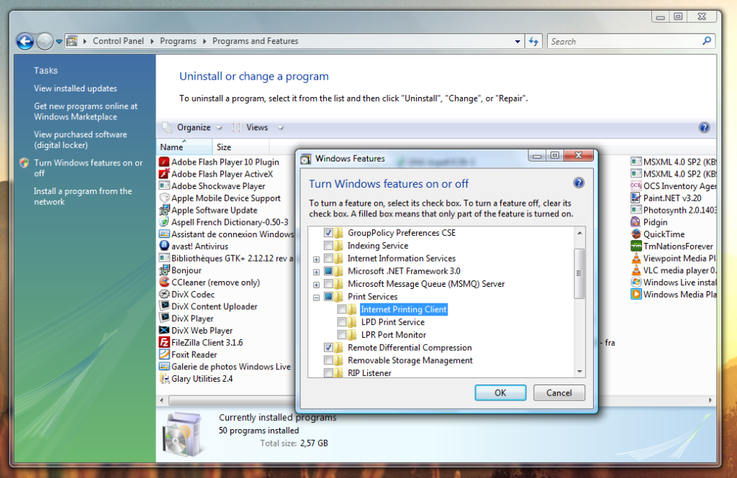The height and width of the screenshot is (478, 737).
Task: Expand Microsoft Message Queue Server node
Action: point(317,285)
